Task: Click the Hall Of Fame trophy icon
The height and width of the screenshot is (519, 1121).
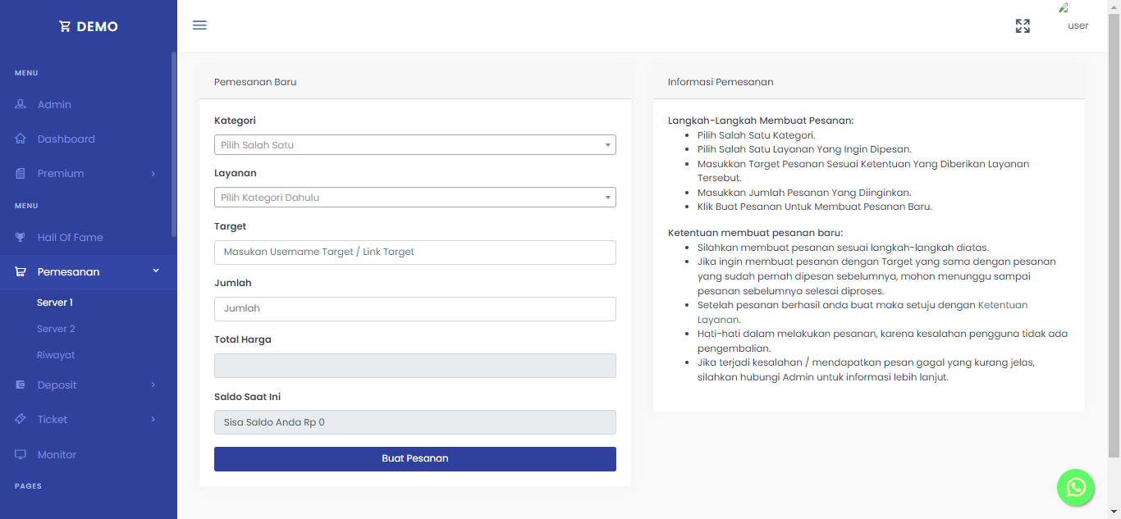Action: (21, 237)
